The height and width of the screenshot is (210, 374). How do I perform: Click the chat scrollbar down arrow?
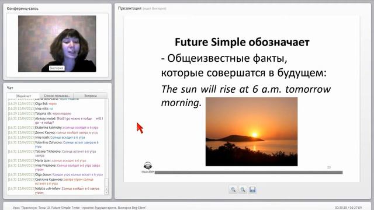(106, 192)
